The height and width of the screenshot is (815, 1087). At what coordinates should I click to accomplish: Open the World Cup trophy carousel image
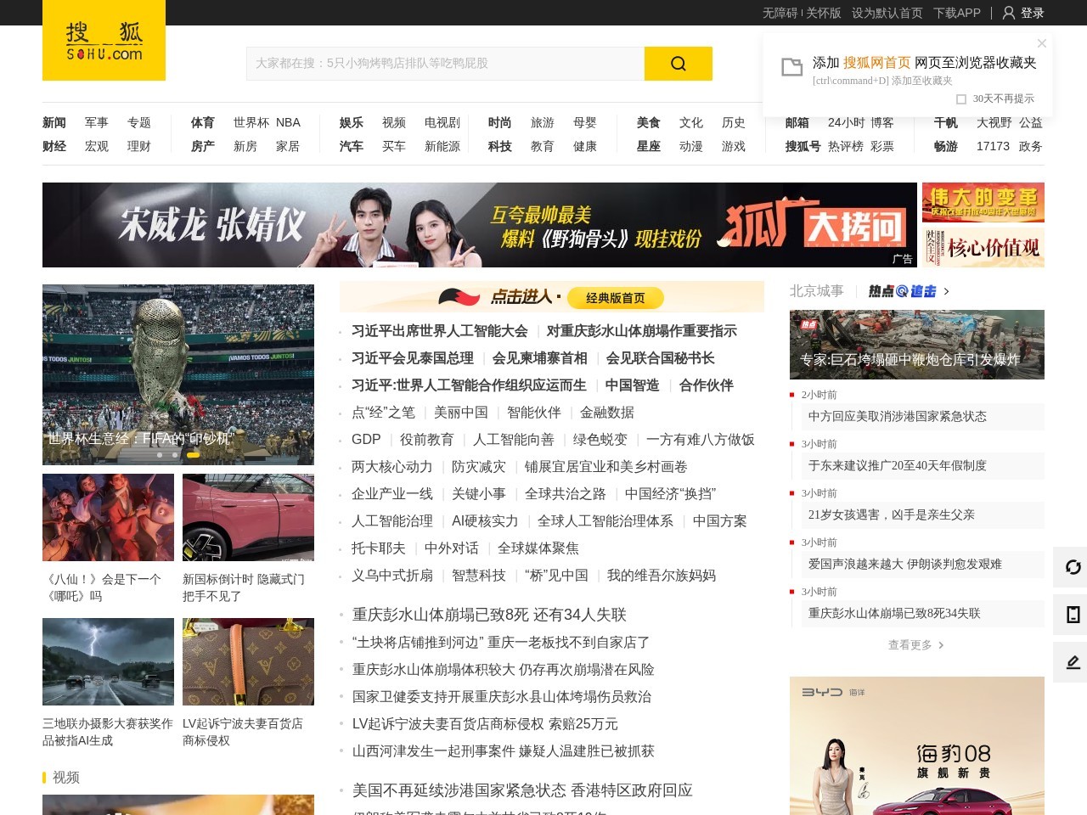pos(178,374)
